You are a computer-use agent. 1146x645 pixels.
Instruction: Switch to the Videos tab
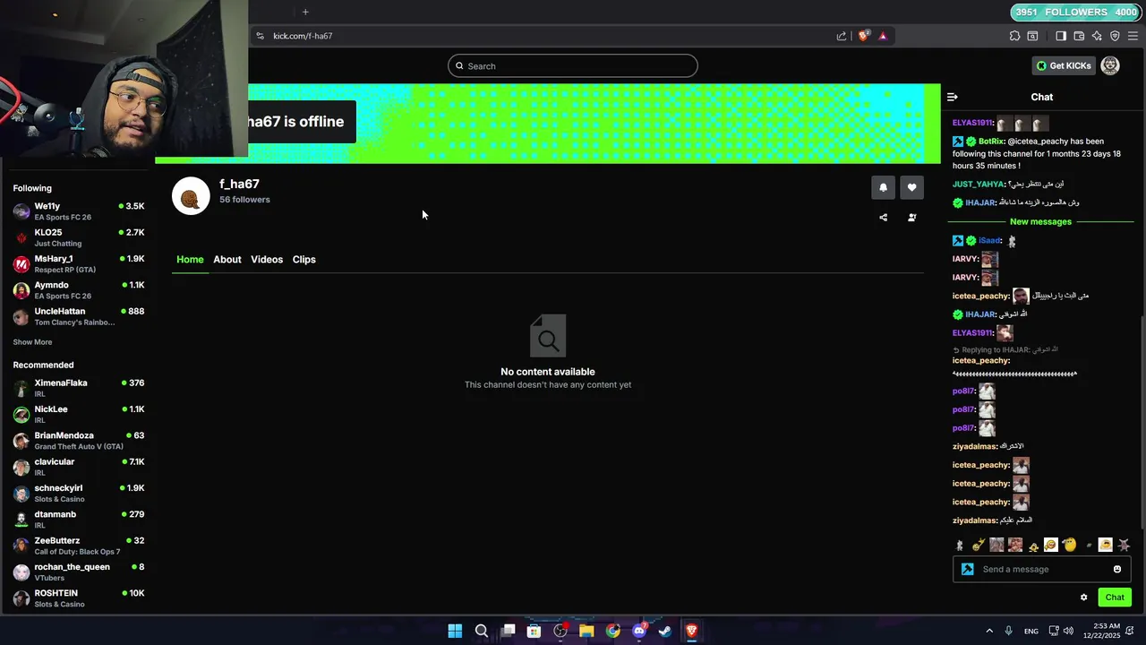point(267,260)
